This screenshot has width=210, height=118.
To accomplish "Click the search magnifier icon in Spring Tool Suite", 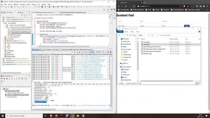I will (x=104, y=10).
